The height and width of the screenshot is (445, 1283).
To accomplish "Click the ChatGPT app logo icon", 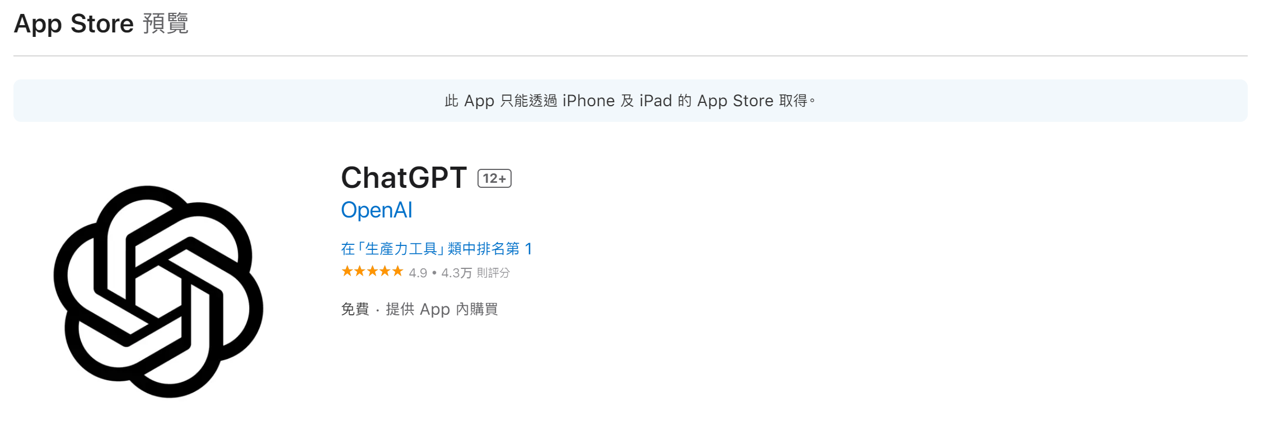I will click(x=158, y=292).
